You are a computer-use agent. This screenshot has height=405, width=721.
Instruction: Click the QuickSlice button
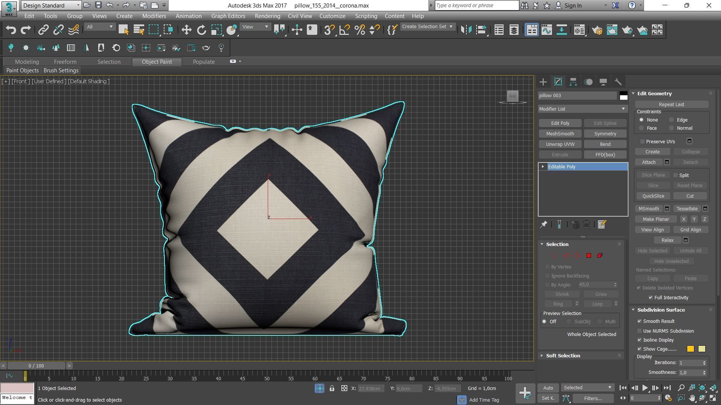653,196
